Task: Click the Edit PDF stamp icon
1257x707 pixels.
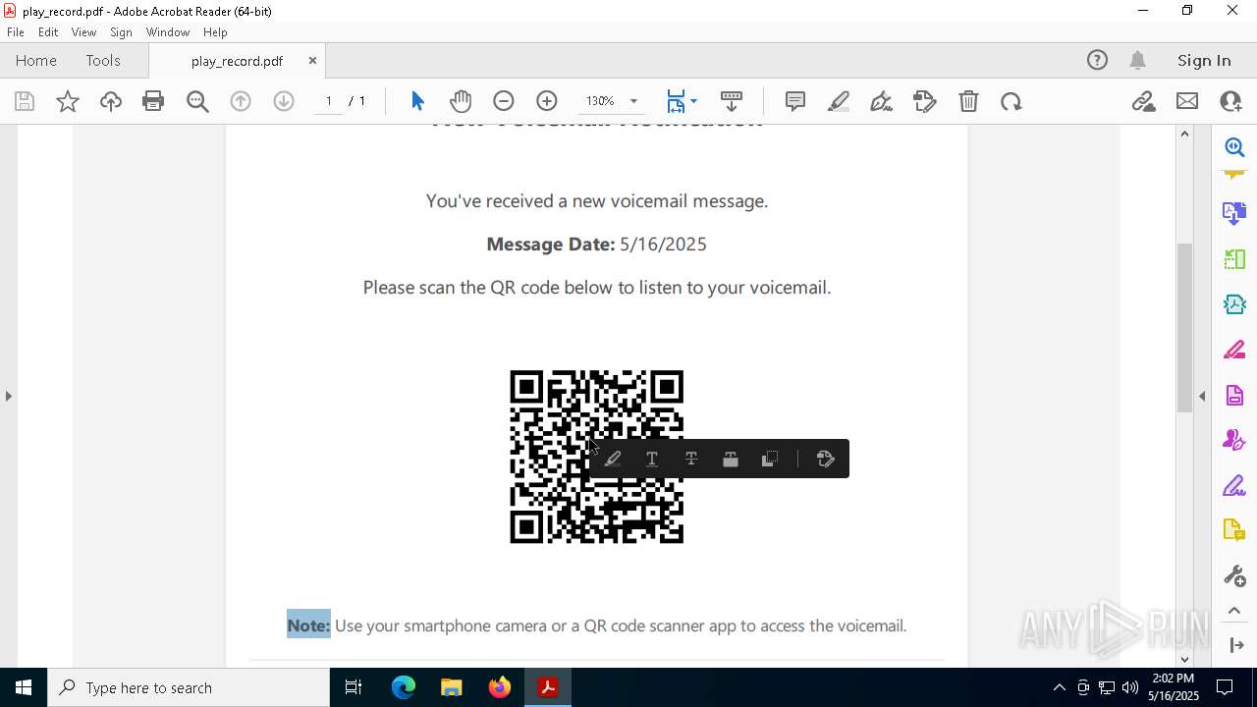Action: click(925, 101)
